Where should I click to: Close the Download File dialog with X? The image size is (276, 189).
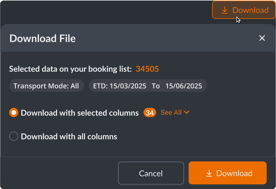(x=262, y=38)
